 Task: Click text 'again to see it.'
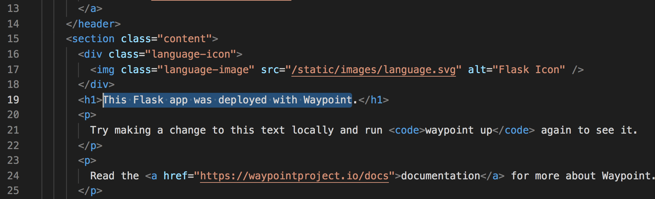[x=589, y=130]
